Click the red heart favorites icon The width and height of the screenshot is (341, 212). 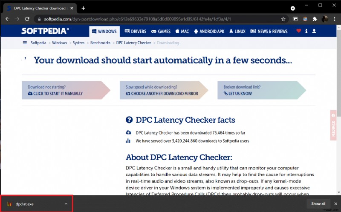coord(299,31)
